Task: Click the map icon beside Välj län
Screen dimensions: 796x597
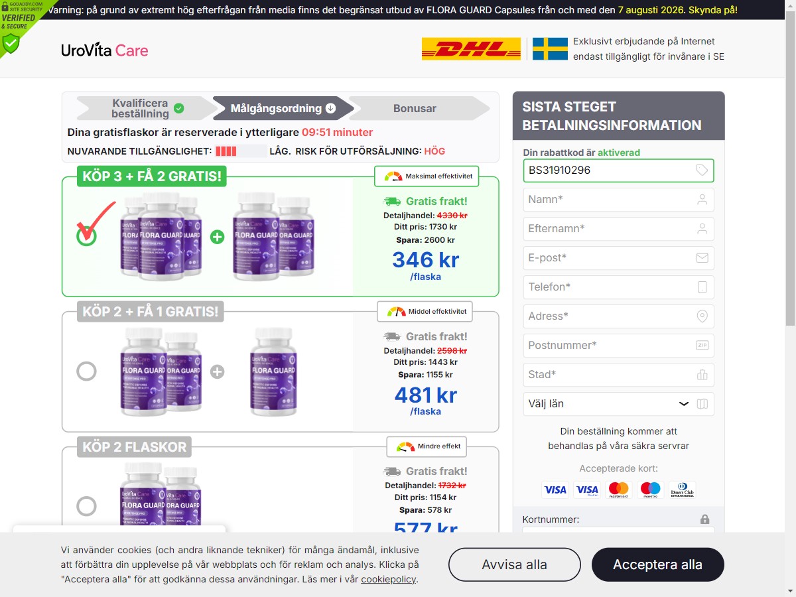Action: [702, 404]
